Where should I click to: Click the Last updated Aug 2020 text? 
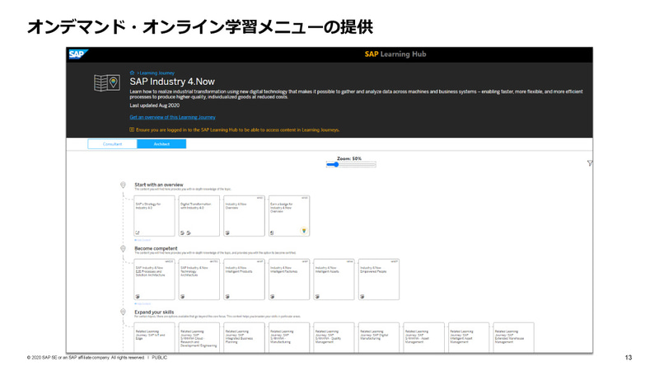(x=154, y=106)
